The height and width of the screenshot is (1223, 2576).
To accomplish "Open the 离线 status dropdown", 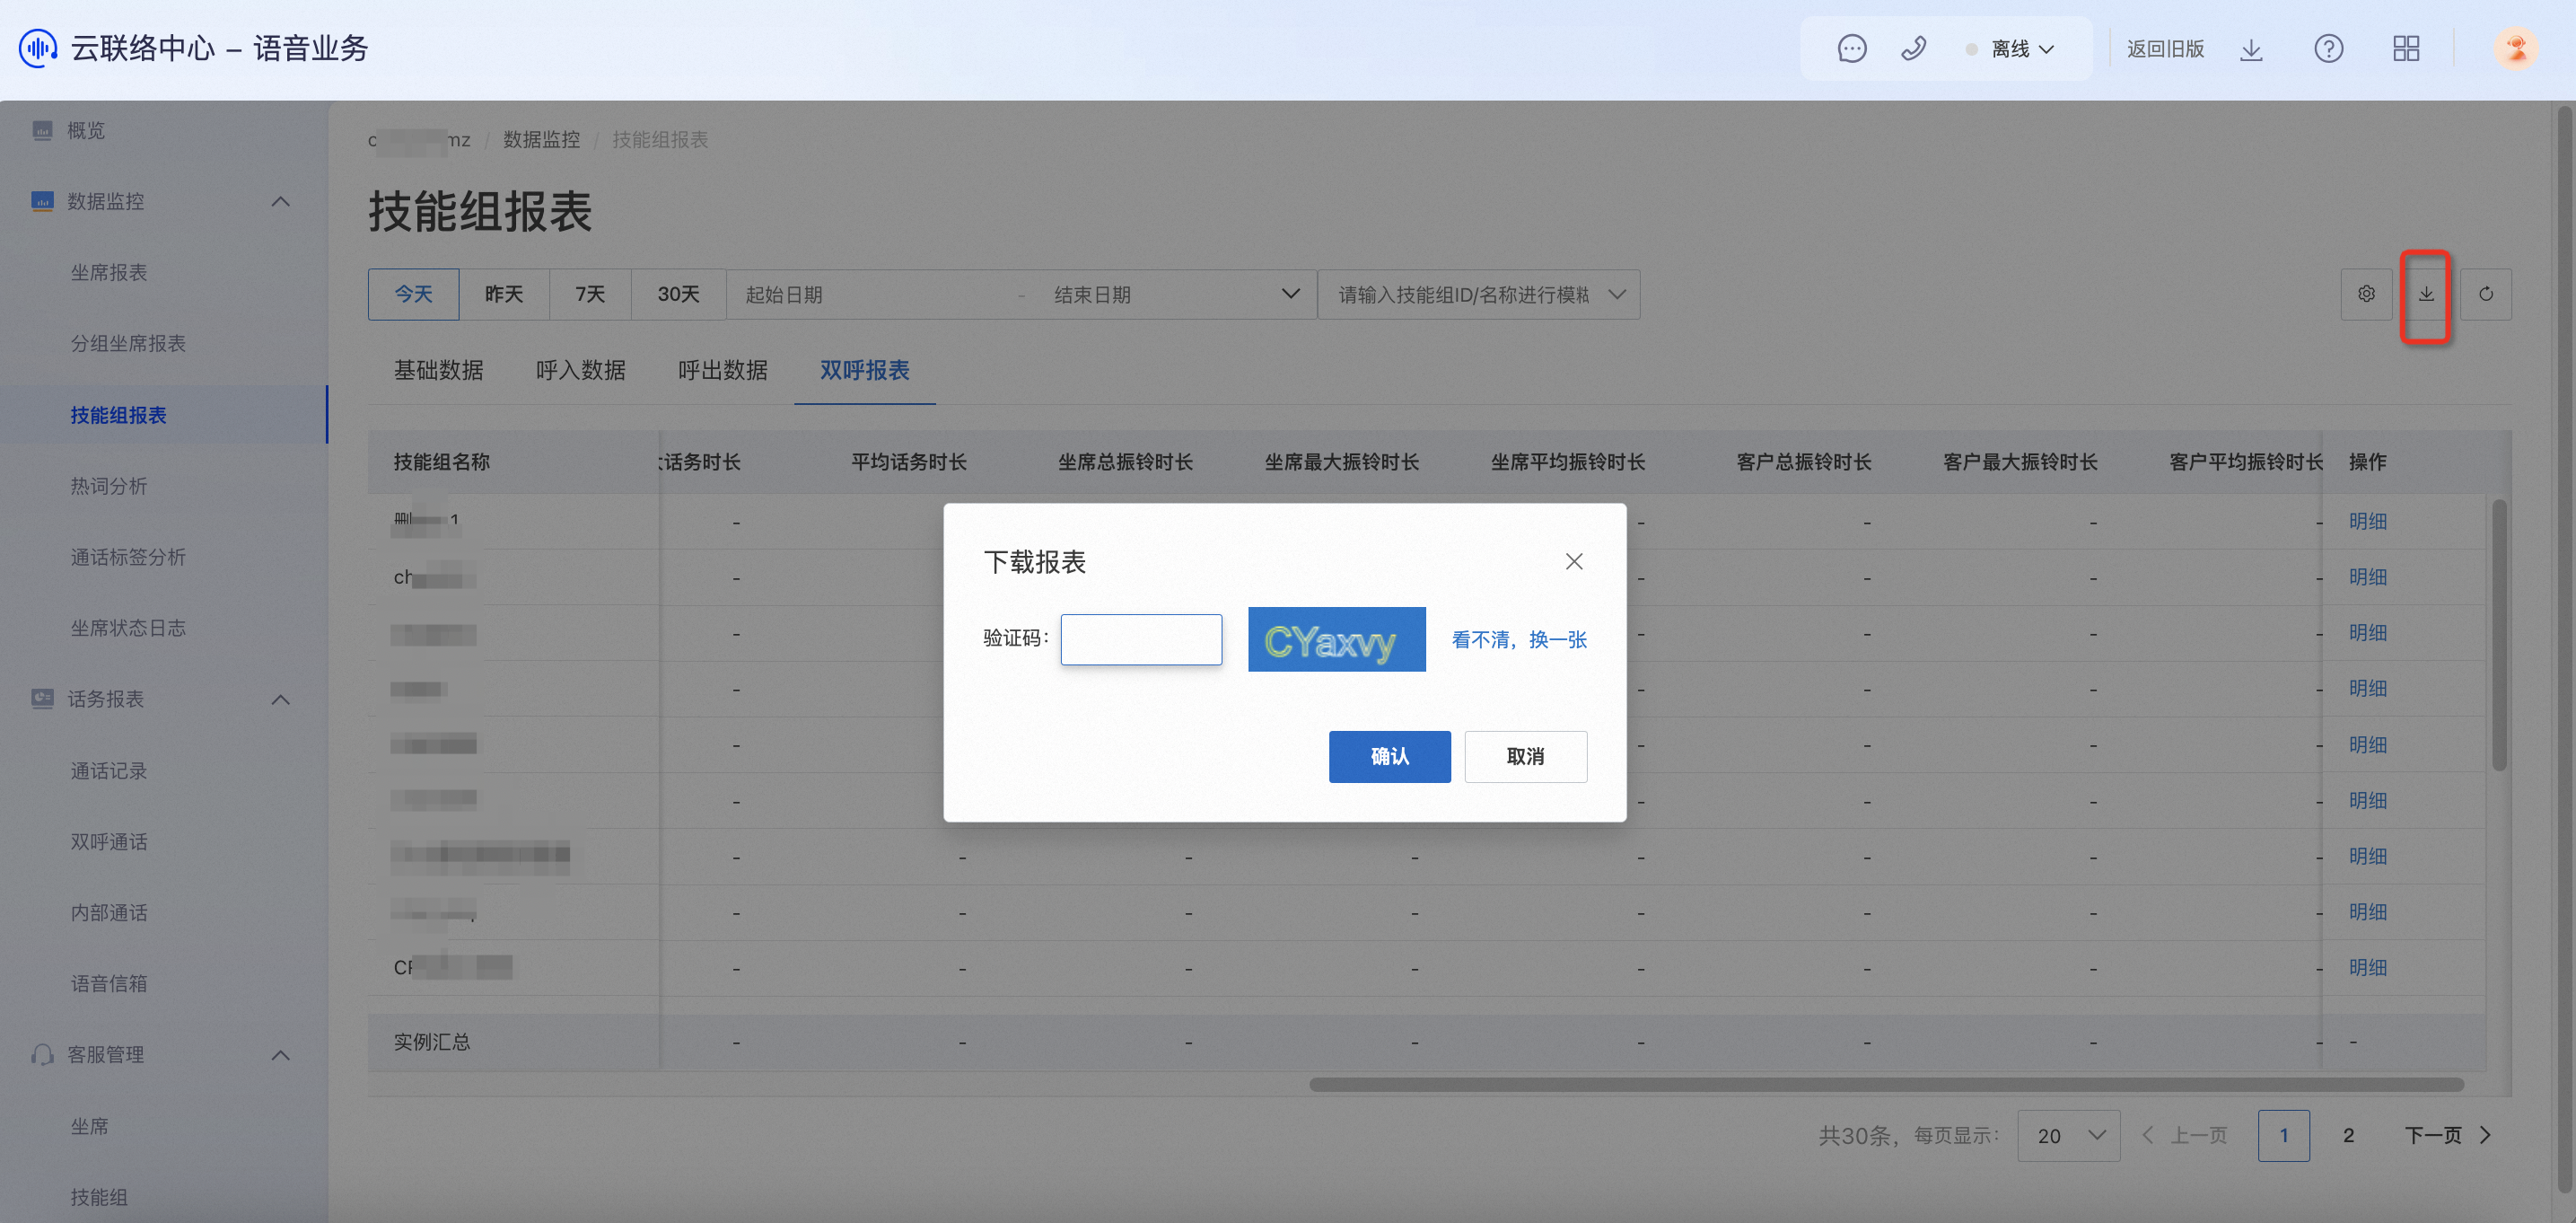I will (x=2011, y=49).
